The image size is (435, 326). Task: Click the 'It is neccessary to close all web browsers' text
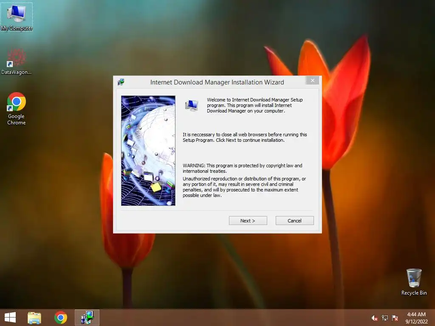coord(245,137)
